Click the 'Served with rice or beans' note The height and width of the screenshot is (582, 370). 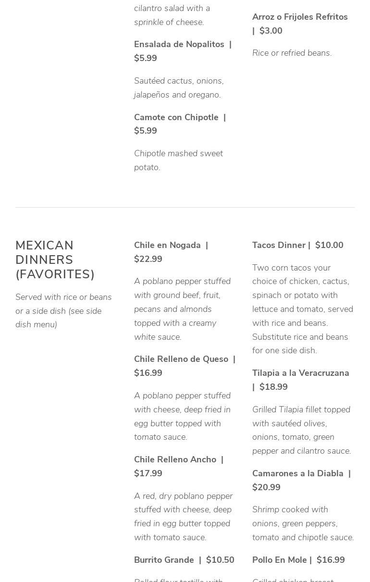coord(63,311)
